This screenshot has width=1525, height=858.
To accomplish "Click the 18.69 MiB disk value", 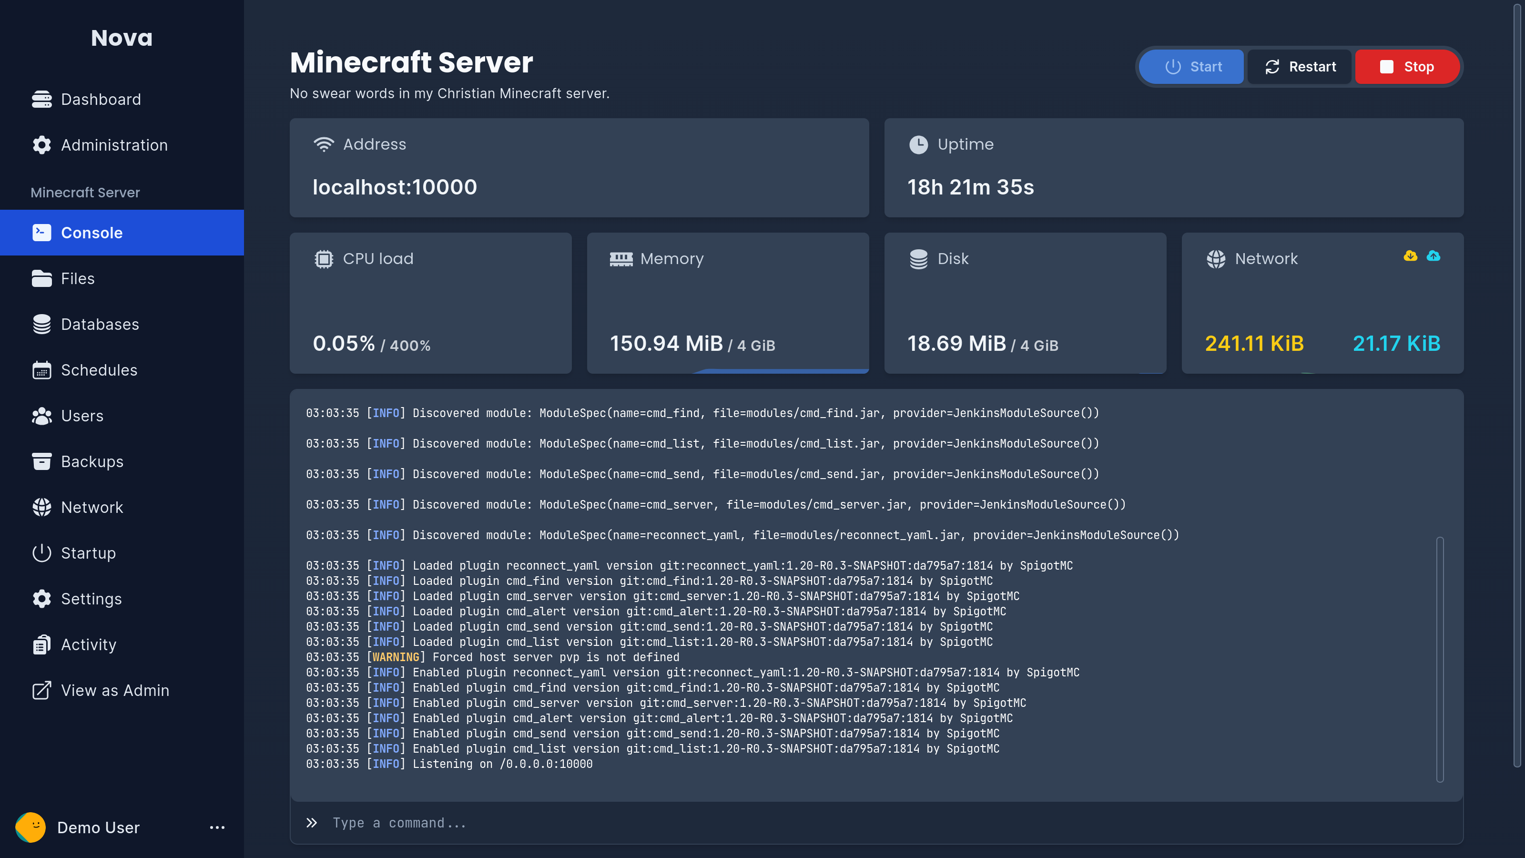I will [956, 343].
